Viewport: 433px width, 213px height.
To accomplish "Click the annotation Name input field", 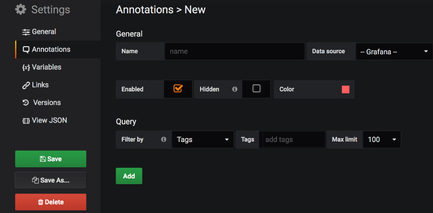I will pyautogui.click(x=235, y=51).
